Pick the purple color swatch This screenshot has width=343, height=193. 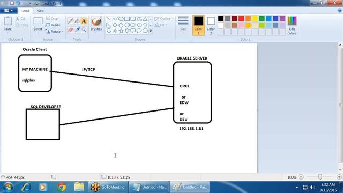(282, 18)
